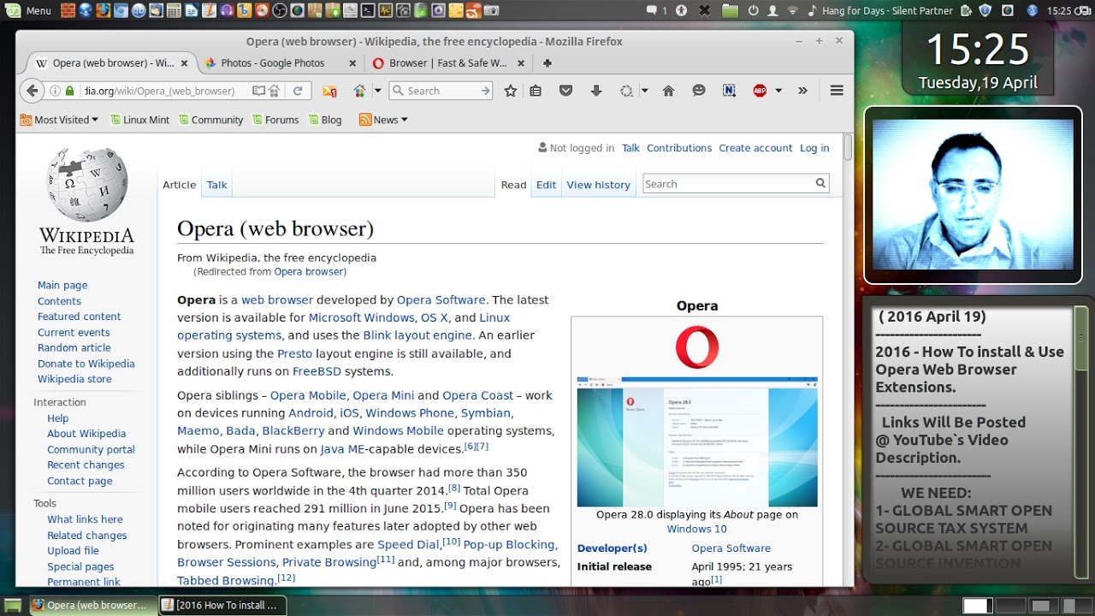Click the shield update manager tray icon
Viewport: 1095px width, 616px height.
coord(985,10)
